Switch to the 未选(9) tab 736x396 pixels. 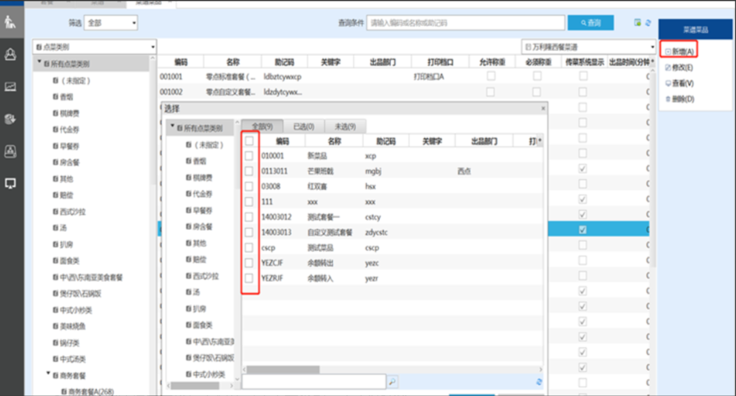344,126
